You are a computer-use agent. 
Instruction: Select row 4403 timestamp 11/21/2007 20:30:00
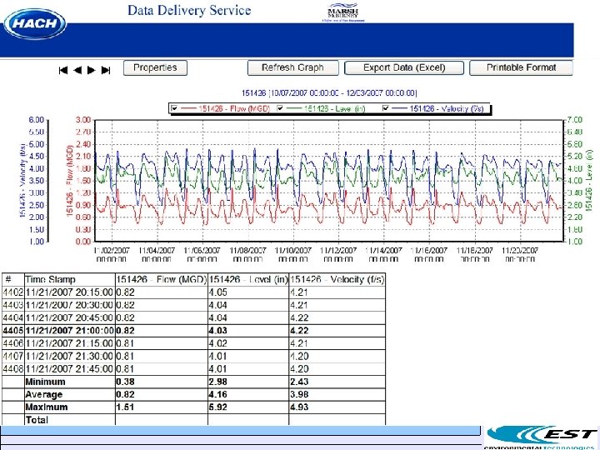pos(69,305)
